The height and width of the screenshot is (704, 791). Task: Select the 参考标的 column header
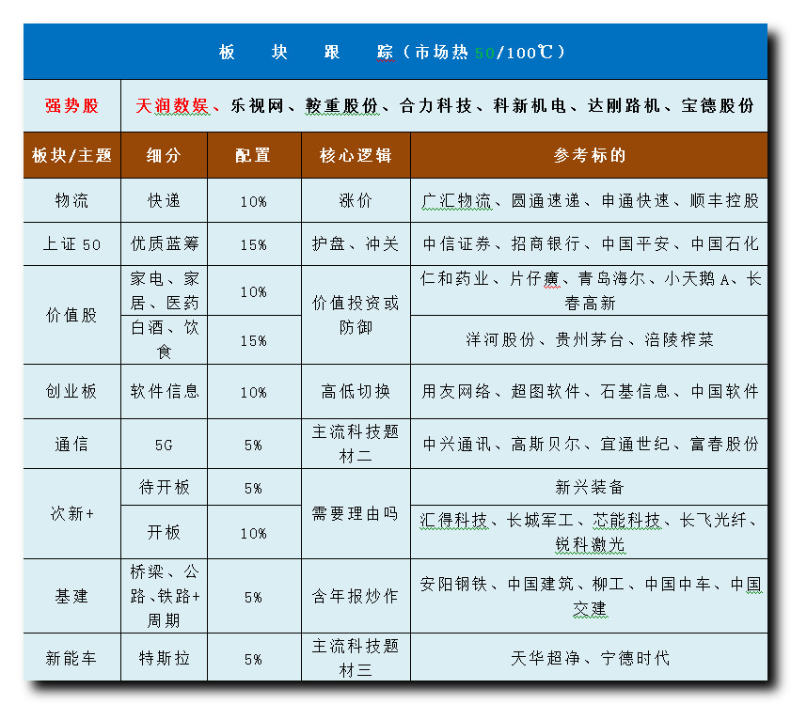click(589, 155)
